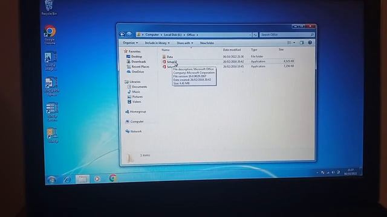Click the Change your view icon
This screenshot has height=217, width=387.
(x=289, y=43)
